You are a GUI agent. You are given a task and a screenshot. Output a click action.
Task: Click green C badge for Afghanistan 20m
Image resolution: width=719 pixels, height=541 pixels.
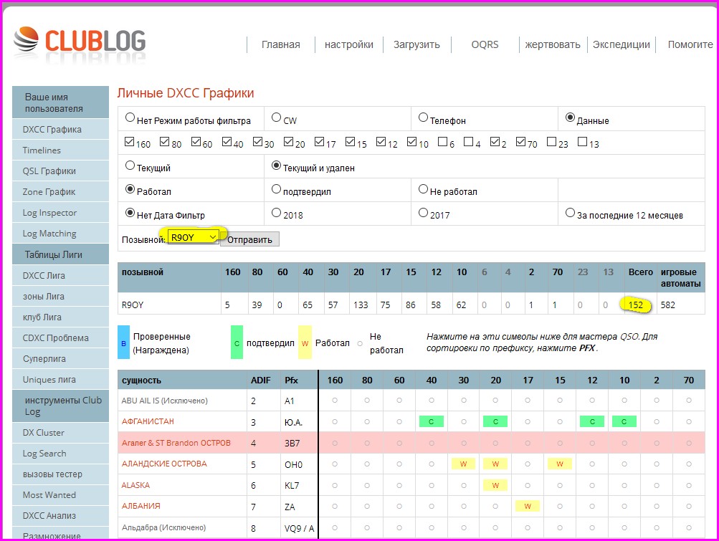tap(495, 421)
